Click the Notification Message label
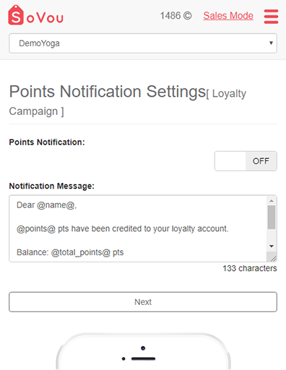The image size is (286, 370). 52,186
